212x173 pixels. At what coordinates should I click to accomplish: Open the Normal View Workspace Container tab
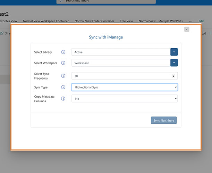[46, 21]
